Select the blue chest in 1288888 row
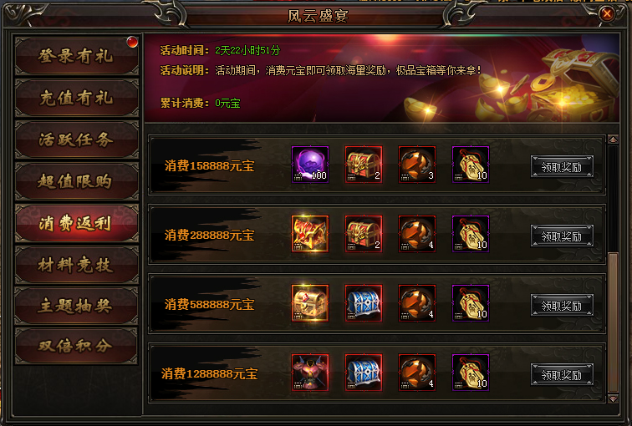The image size is (632, 426). pos(364,373)
